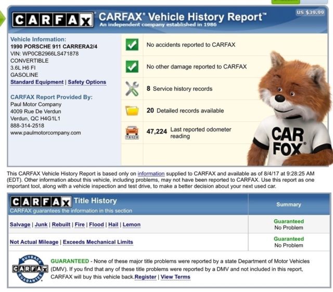The image size is (333, 292).
Task: Click the Verdun, QC H4G1L1 city line
Action: point(35,118)
